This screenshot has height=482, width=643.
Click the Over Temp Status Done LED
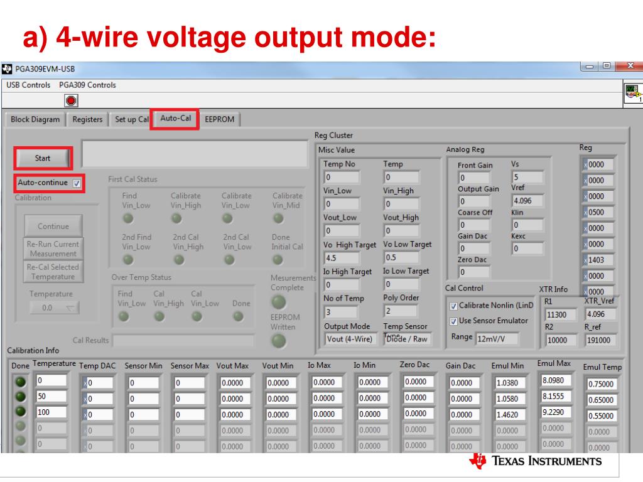point(238,316)
